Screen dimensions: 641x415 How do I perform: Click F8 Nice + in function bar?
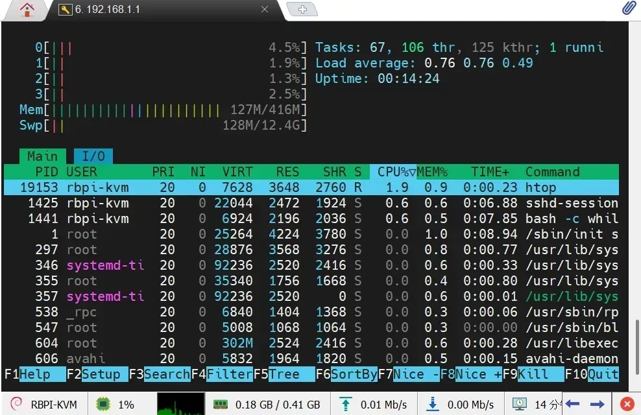[x=472, y=373]
